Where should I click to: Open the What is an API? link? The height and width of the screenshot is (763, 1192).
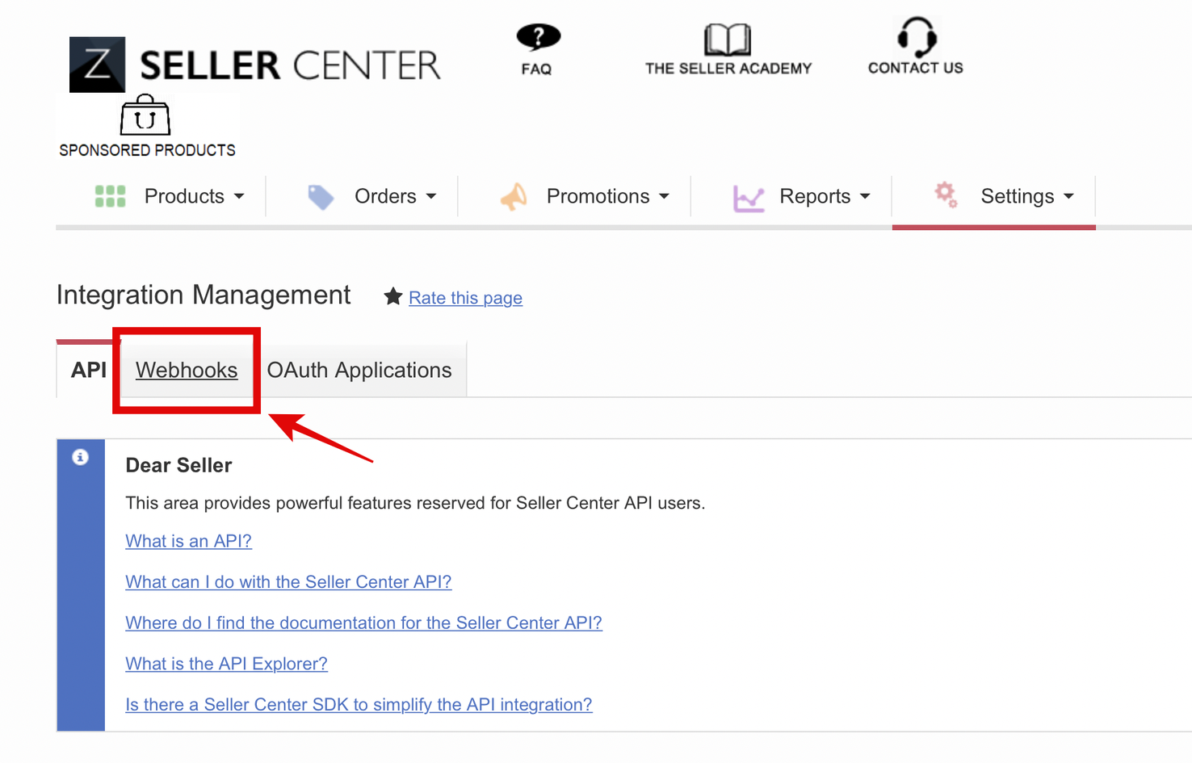coord(188,541)
